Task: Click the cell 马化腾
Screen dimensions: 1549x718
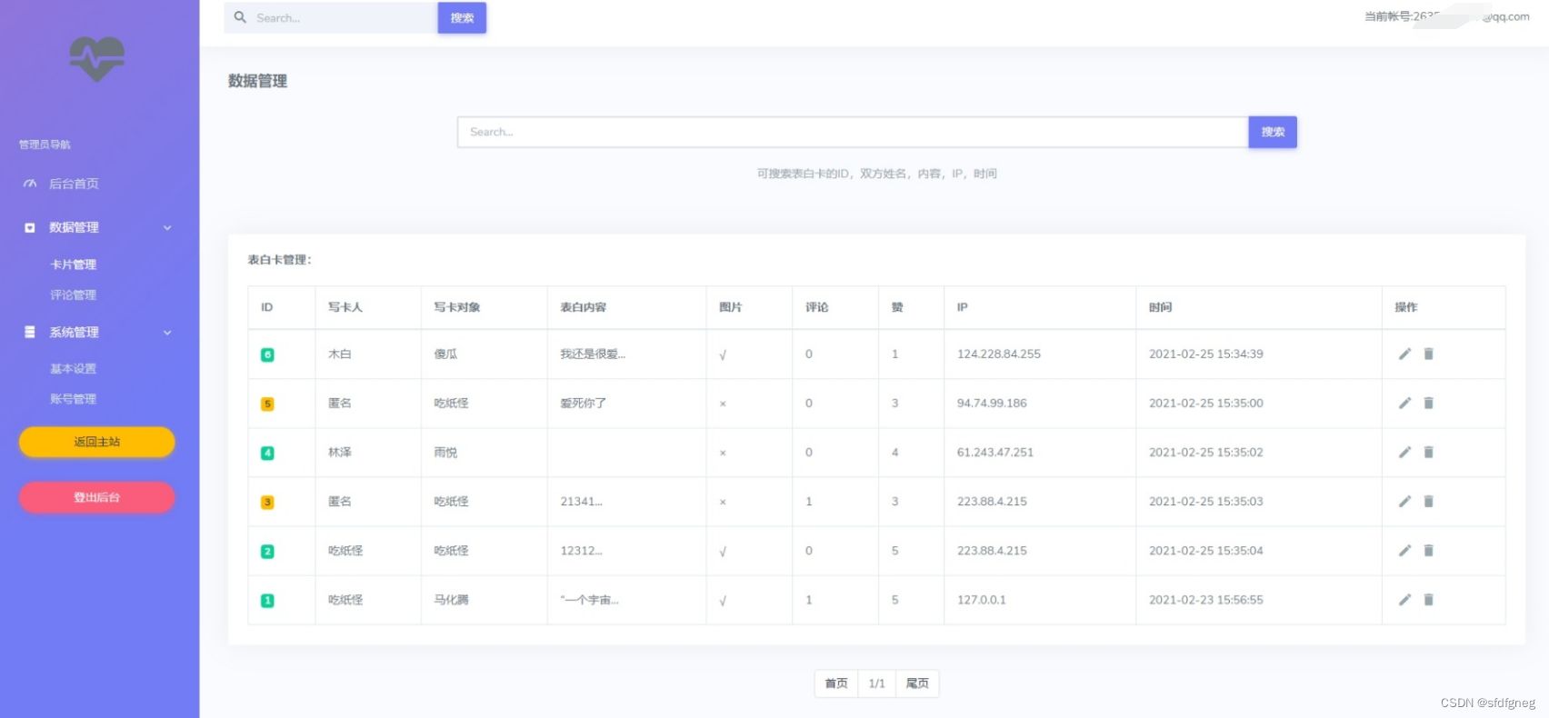Action: [451, 599]
